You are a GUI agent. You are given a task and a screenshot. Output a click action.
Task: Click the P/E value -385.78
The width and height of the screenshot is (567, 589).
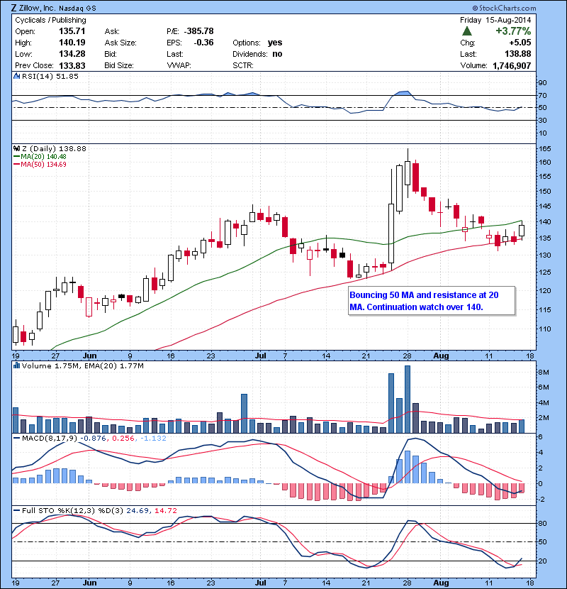[199, 31]
